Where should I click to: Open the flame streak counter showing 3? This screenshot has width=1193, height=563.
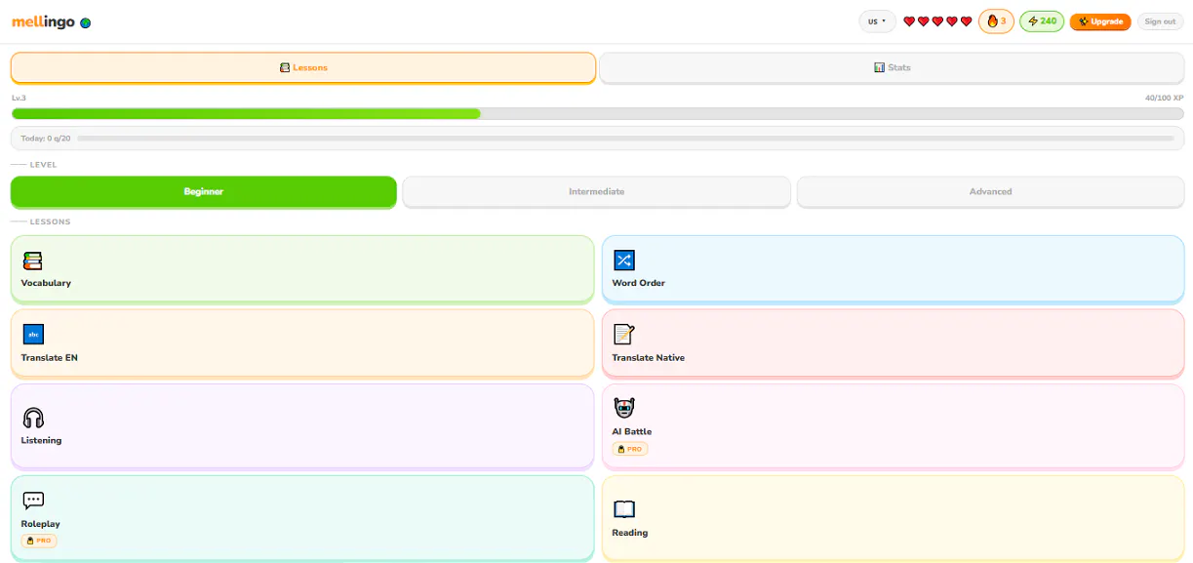coord(996,21)
